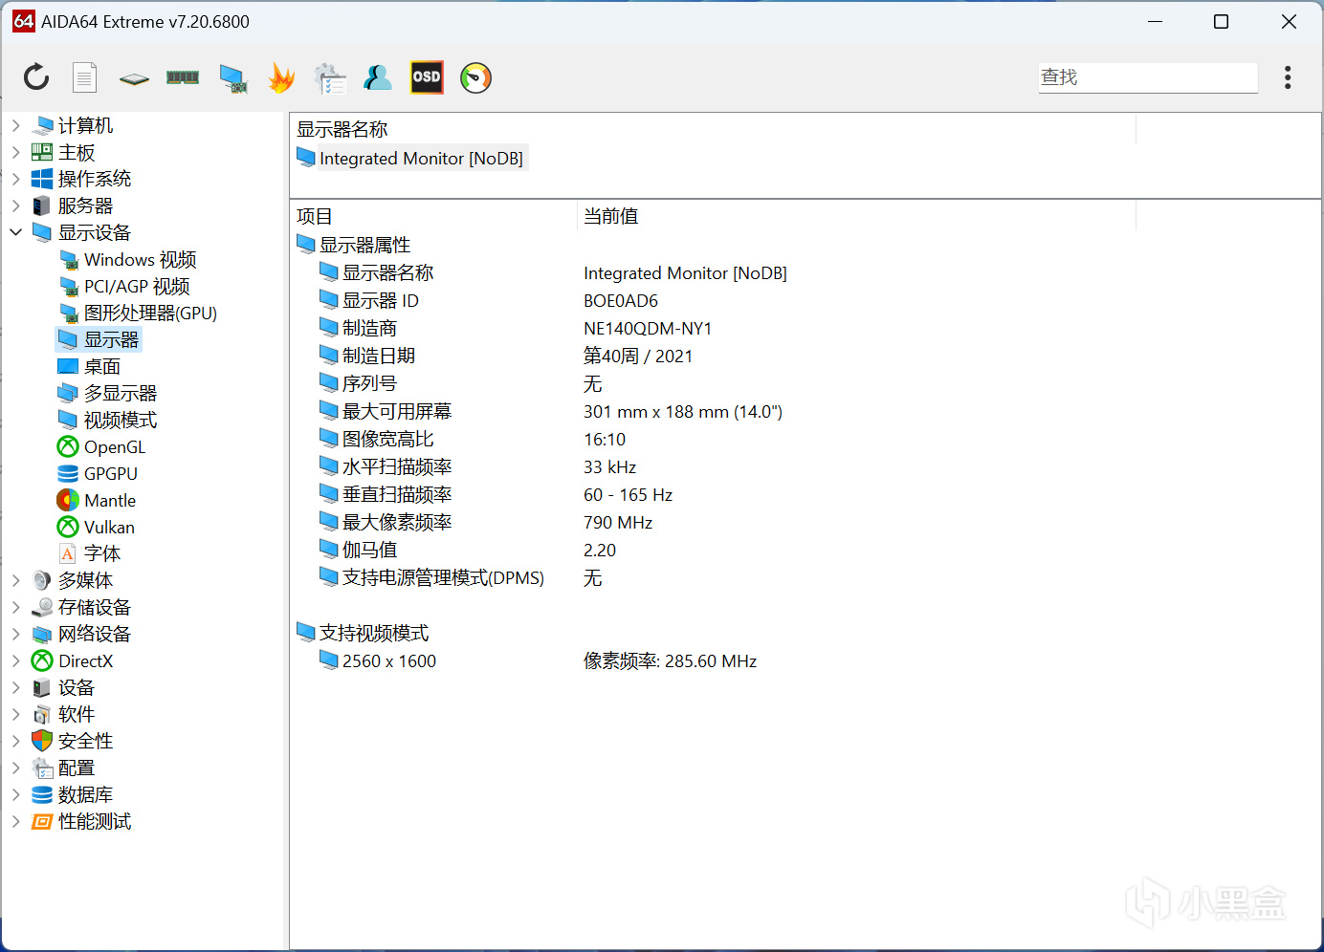Open the three-dot more options menu

(x=1288, y=77)
